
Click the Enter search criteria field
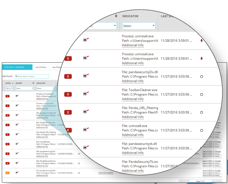click(x=32, y=76)
